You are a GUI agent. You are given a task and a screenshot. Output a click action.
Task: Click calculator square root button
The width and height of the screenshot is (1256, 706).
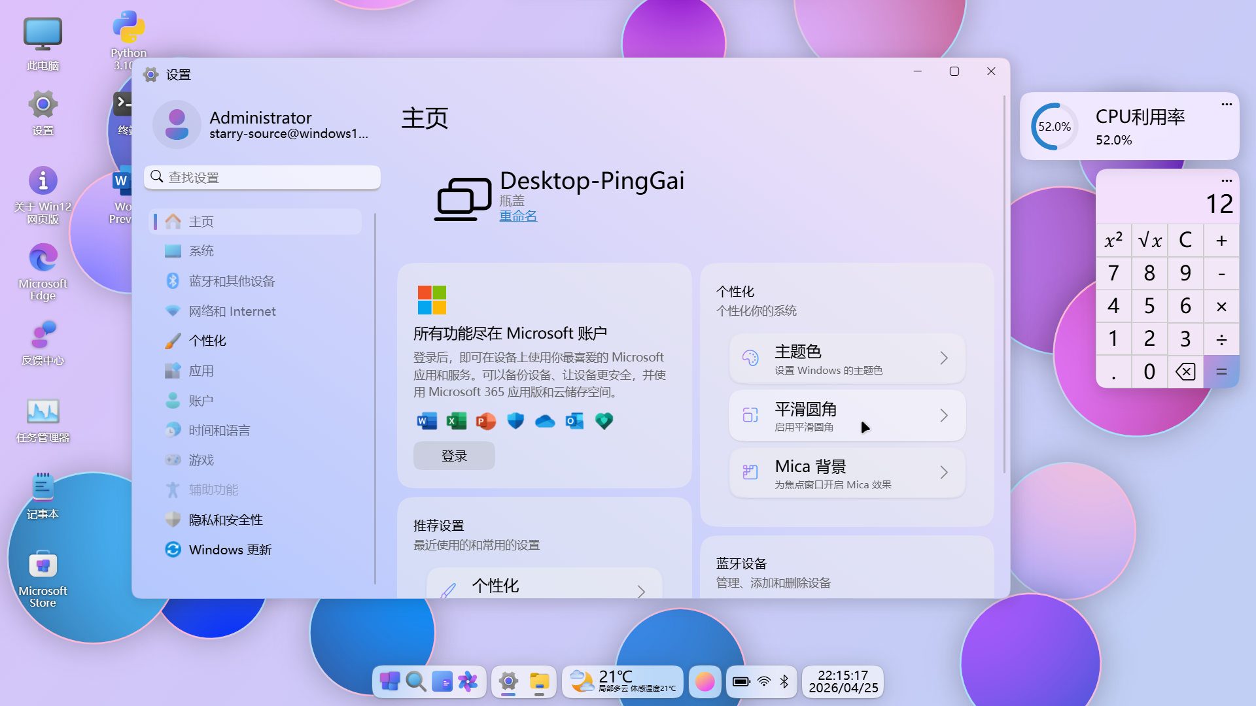click(1149, 240)
